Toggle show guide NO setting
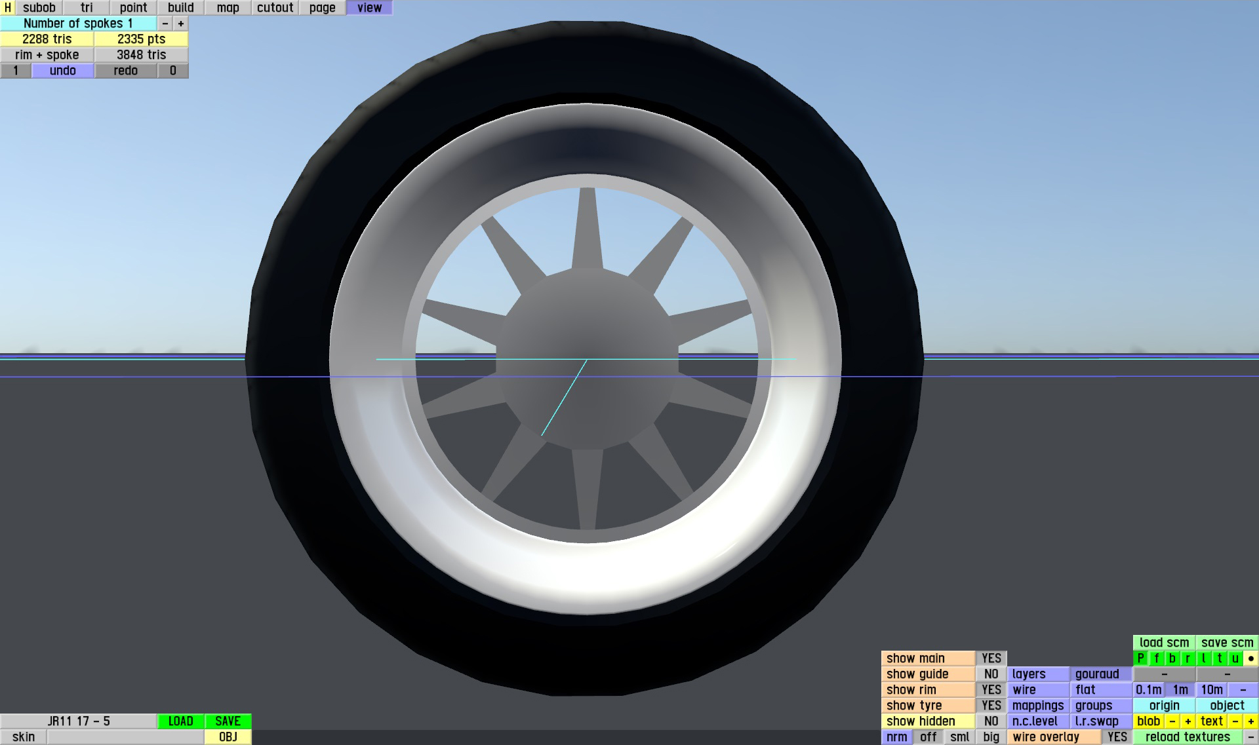1259x745 pixels. coord(991,674)
